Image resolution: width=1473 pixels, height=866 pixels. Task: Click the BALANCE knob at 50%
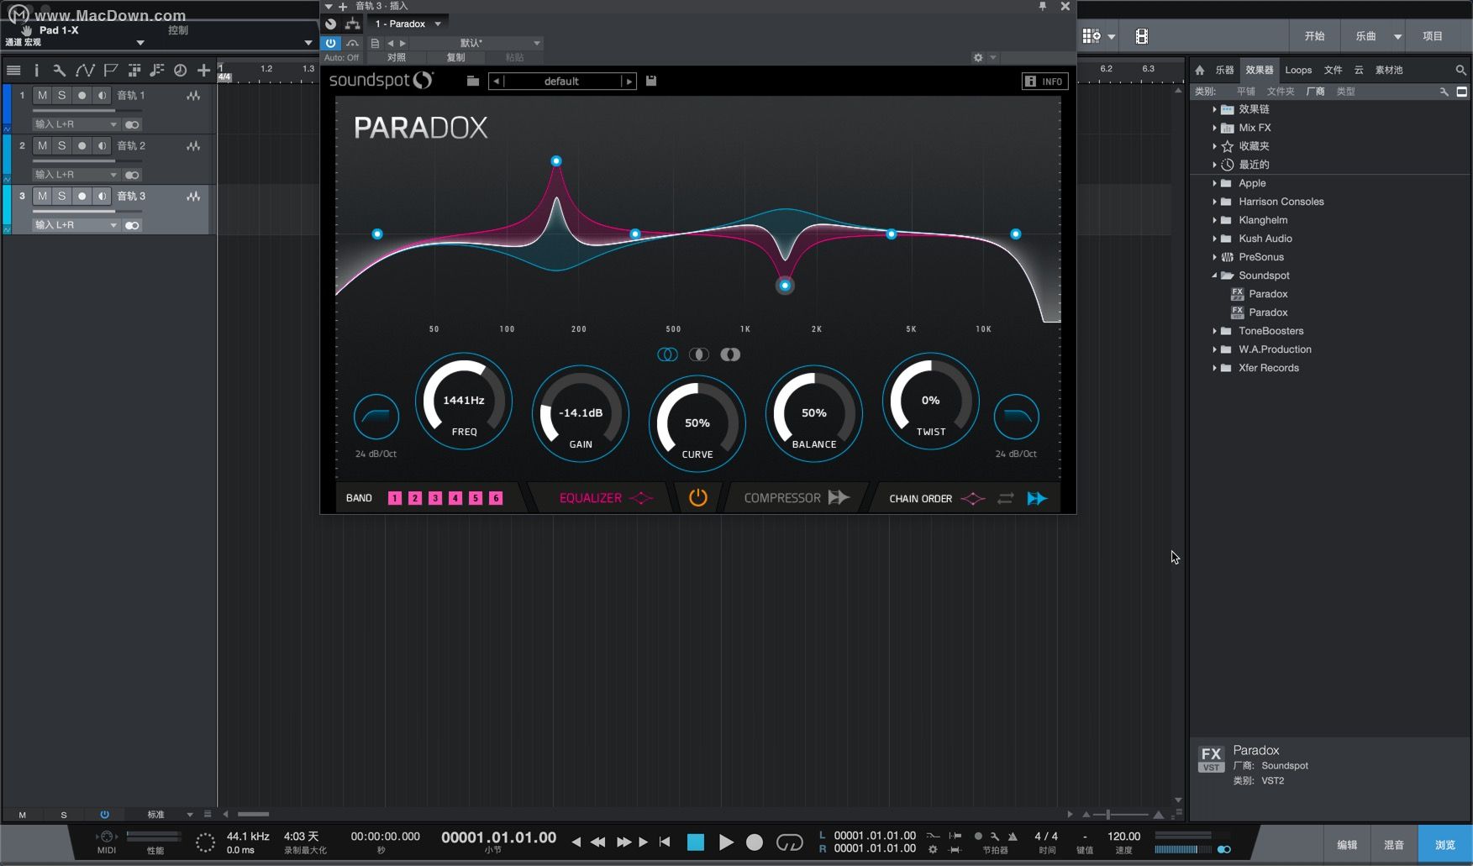point(814,413)
